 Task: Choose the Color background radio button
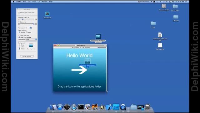pyautogui.click(x=19, y=47)
